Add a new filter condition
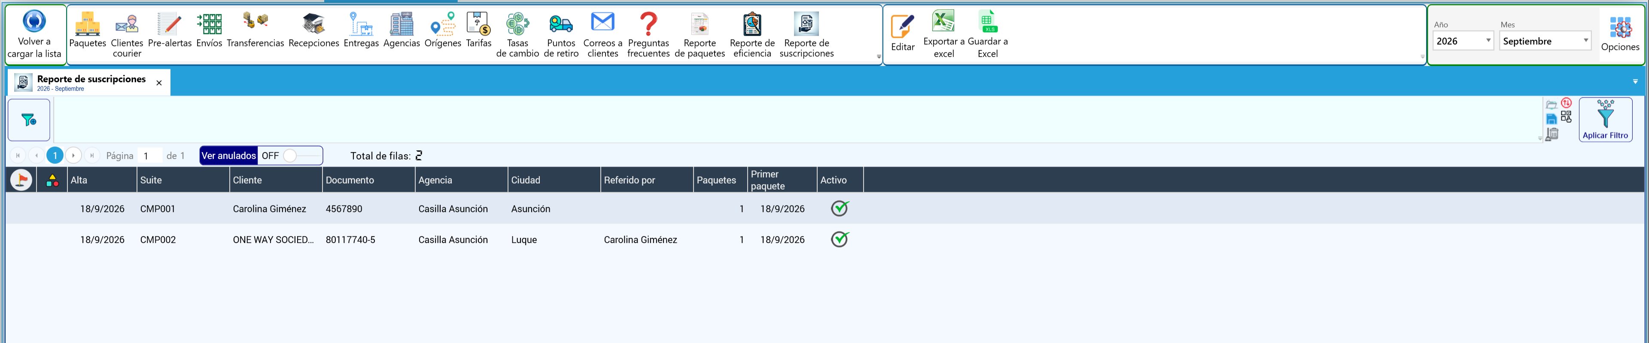Viewport: 1649px width, 343px height. coord(29,120)
